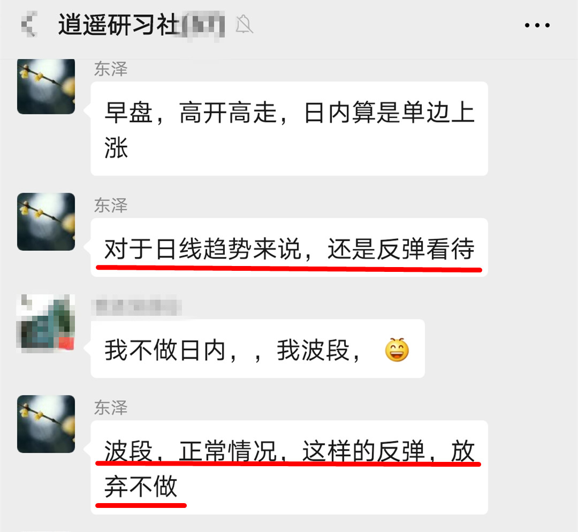Tap the 东泽 name above the 日线趋势 message
This screenshot has height=532, width=578.
click(x=111, y=205)
